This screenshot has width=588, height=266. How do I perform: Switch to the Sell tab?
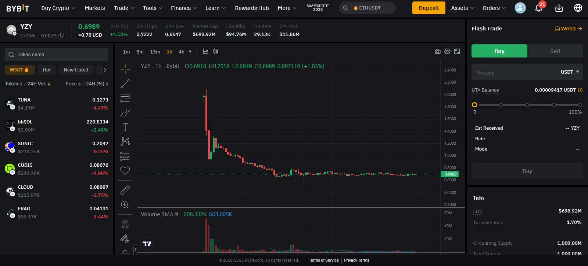[x=555, y=51]
